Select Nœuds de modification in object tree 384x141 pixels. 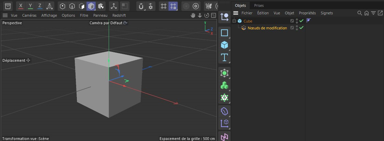pyautogui.click(x=267, y=28)
